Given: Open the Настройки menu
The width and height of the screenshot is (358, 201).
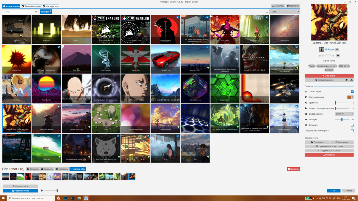Looking at the screenshot, I should [293, 6].
